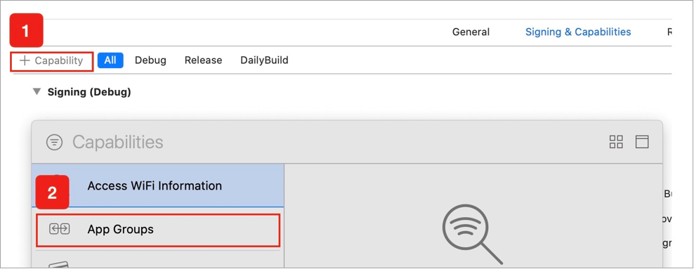
Task: Select the Release configuration filter
Action: tap(203, 60)
